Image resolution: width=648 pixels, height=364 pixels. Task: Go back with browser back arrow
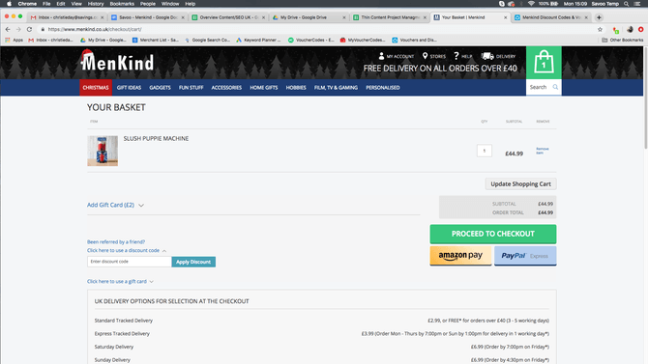tap(8, 29)
